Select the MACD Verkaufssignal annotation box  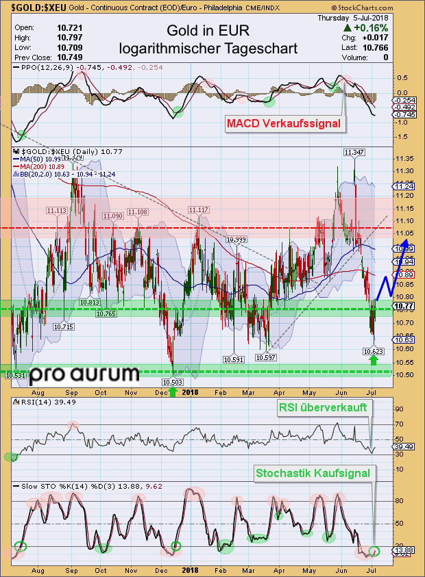click(x=286, y=125)
